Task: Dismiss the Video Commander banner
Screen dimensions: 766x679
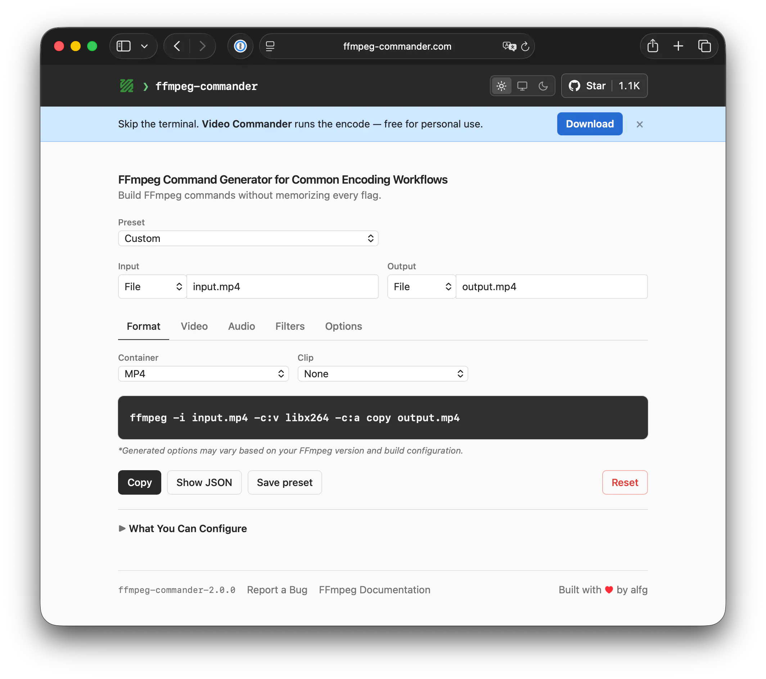Action: 639,125
